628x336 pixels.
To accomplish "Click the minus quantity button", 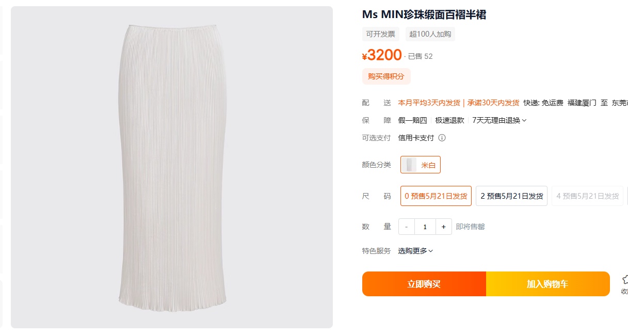I will tap(407, 227).
